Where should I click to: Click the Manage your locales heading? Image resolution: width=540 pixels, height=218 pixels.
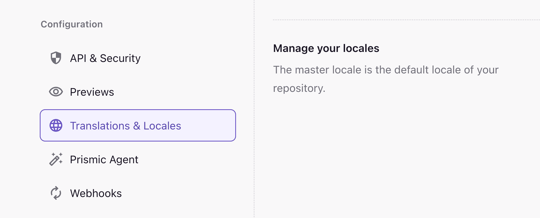click(326, 48)
